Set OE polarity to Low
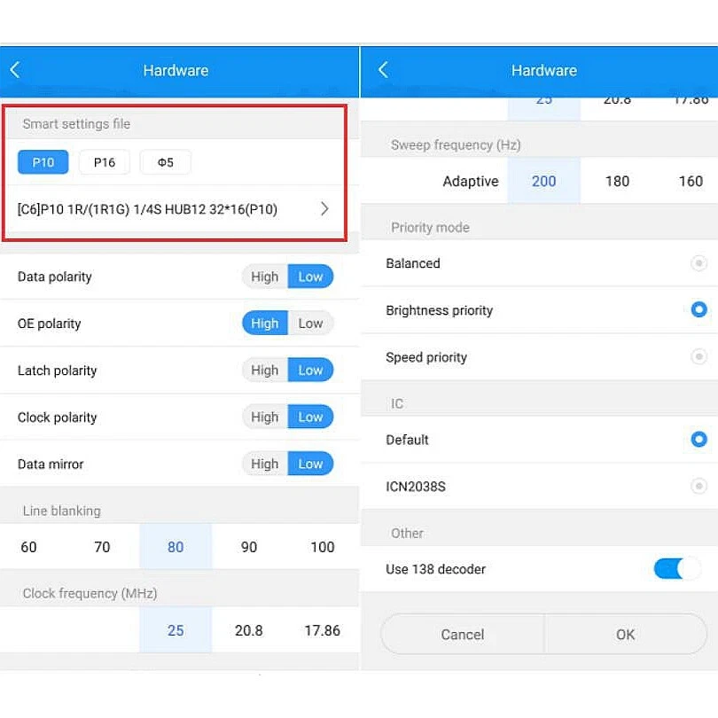The width and height of the screenshot is (718, 718). (310, 324)
